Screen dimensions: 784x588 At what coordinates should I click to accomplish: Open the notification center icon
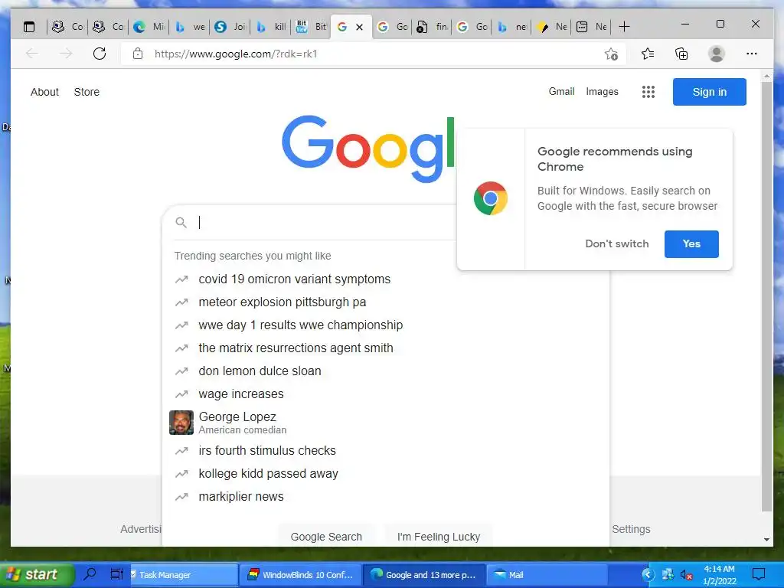pyautogui.click(x=759, y=574)
